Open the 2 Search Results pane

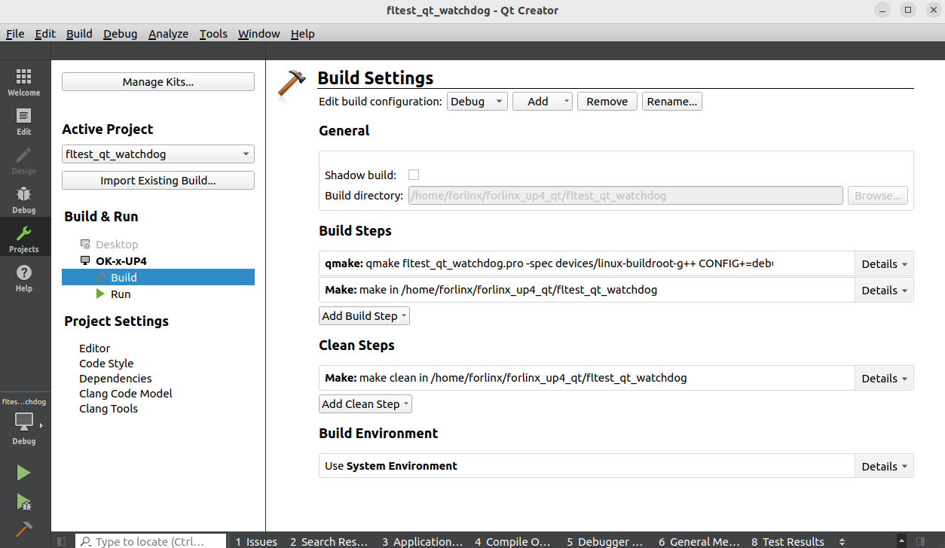pyautogui.click(x=329, y=541)
